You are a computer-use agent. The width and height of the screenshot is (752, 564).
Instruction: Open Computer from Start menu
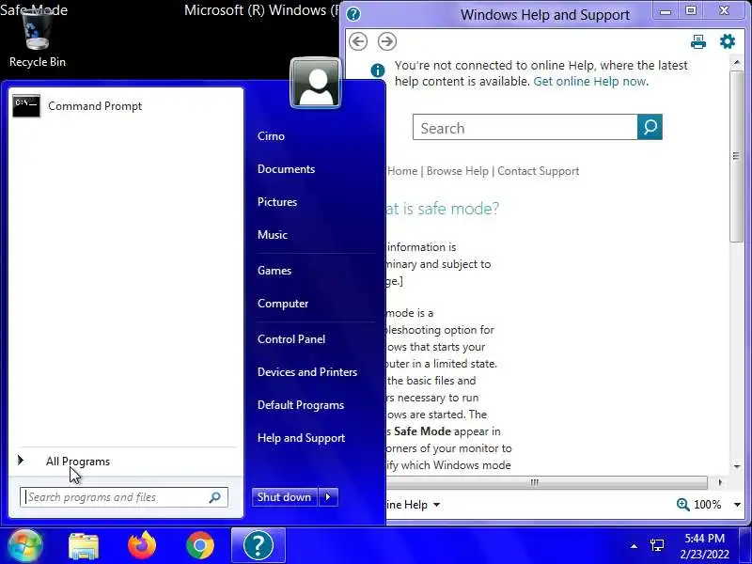click(x=283, y=304)
